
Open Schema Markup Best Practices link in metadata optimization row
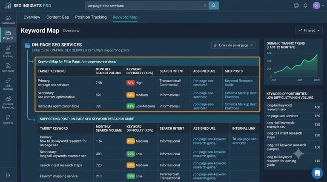(241, 106)
